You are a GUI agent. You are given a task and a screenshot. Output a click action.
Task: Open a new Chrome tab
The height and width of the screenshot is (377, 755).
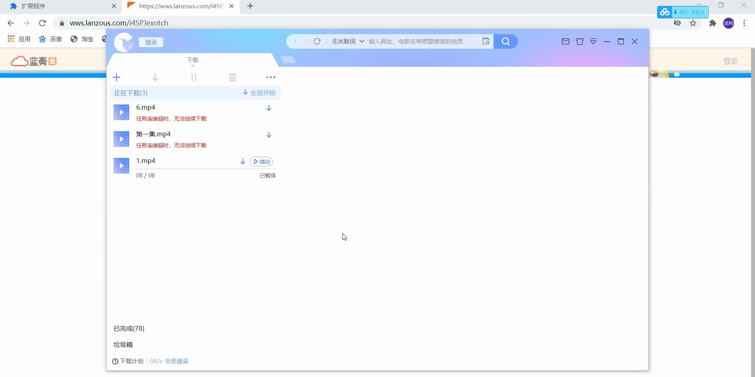(250, 6)
